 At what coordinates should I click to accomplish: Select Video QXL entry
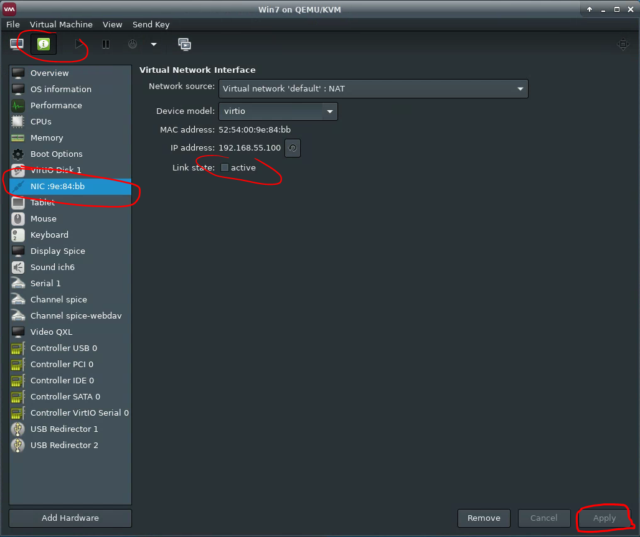70,332
